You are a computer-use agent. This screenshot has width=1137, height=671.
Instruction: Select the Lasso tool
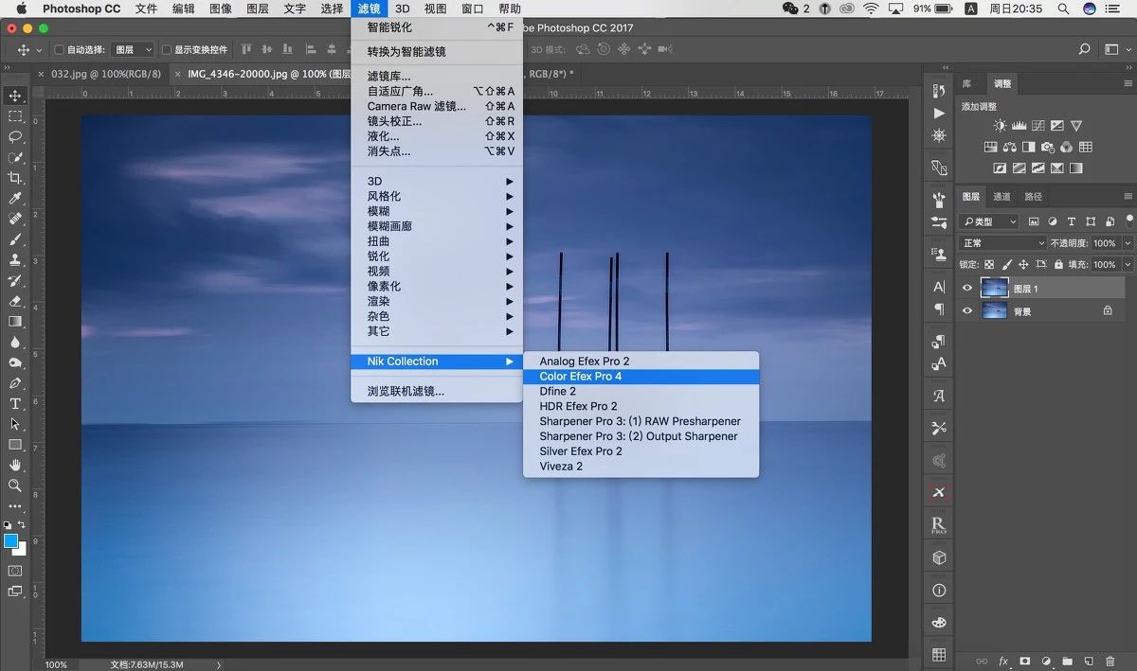[15, 136]
